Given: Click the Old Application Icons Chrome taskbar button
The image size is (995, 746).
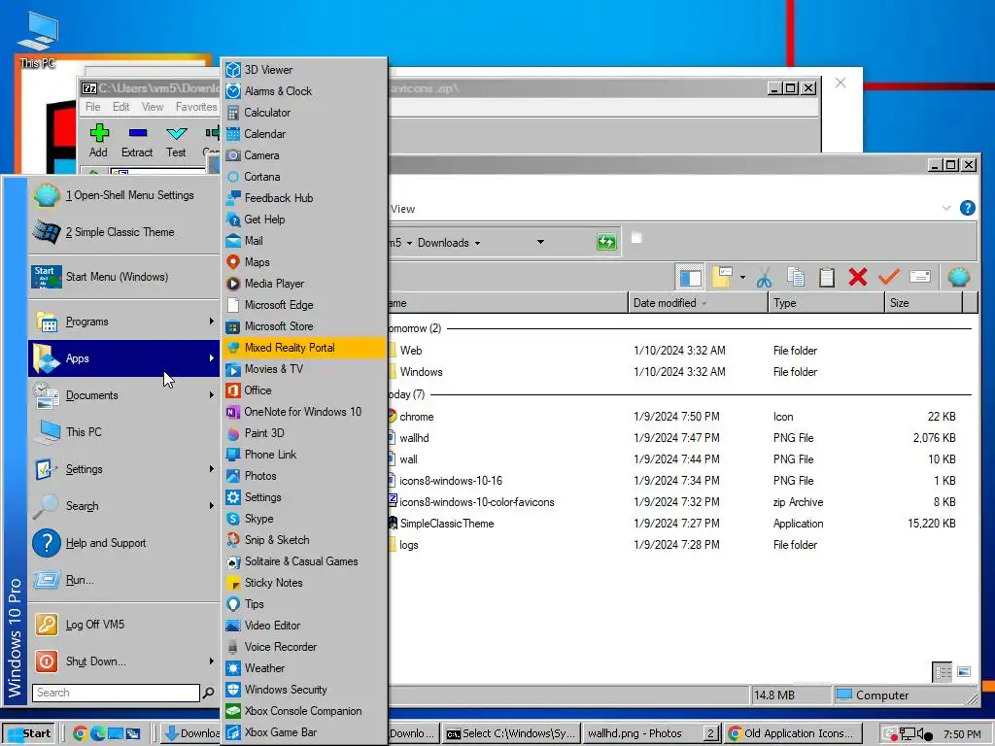Looking at the screenshot, I should (793, 734).
